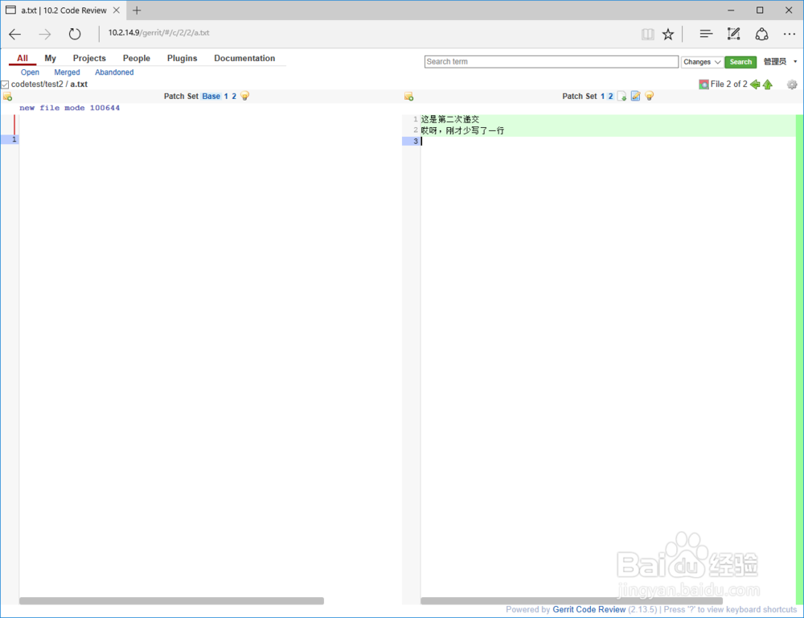This screenshot has width=804, height=618.
Task: Select Base in left Patch Set
Action: (211, 96)
